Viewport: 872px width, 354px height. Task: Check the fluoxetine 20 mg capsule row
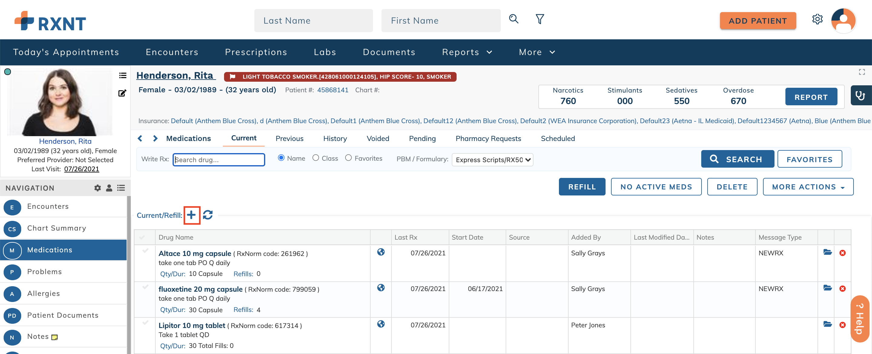146,287
